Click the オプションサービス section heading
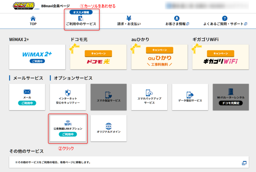This screenshot has width=256, height=172. [73, 78]
